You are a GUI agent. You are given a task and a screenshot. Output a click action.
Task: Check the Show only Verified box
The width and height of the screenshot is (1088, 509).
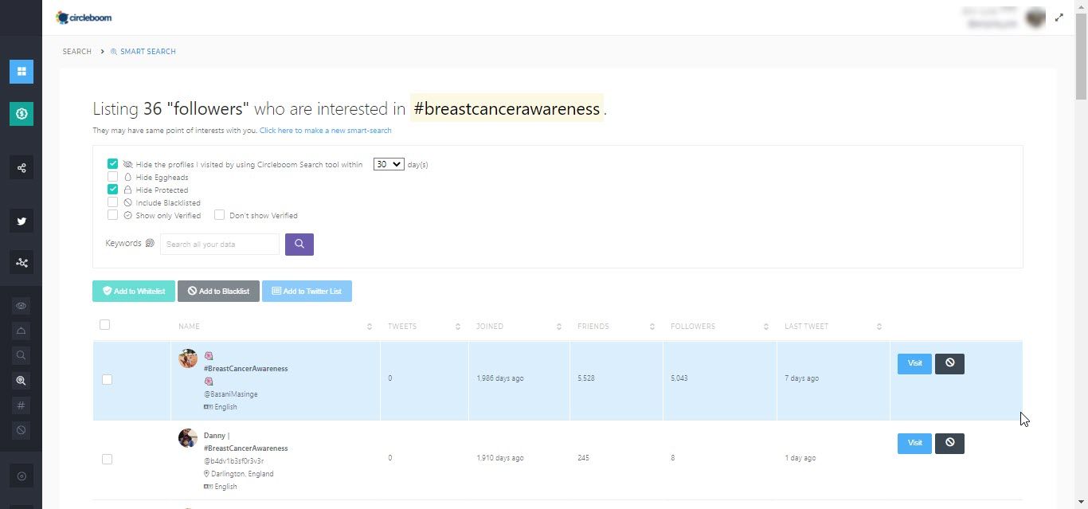tap(112, 215)
